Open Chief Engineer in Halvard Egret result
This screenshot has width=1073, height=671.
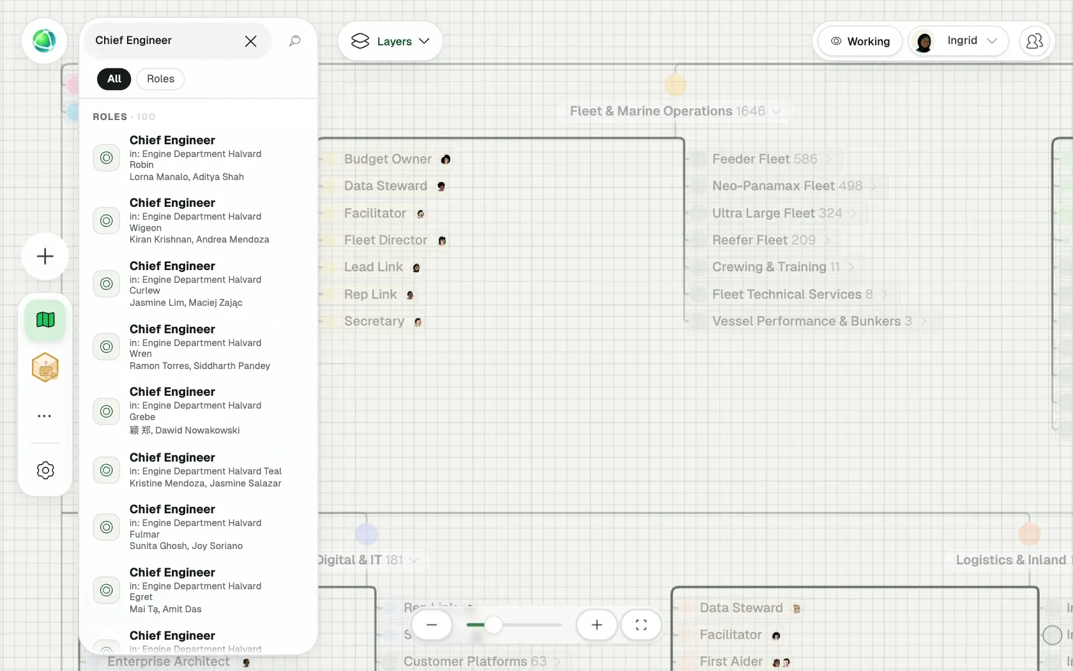click(198, 591)
